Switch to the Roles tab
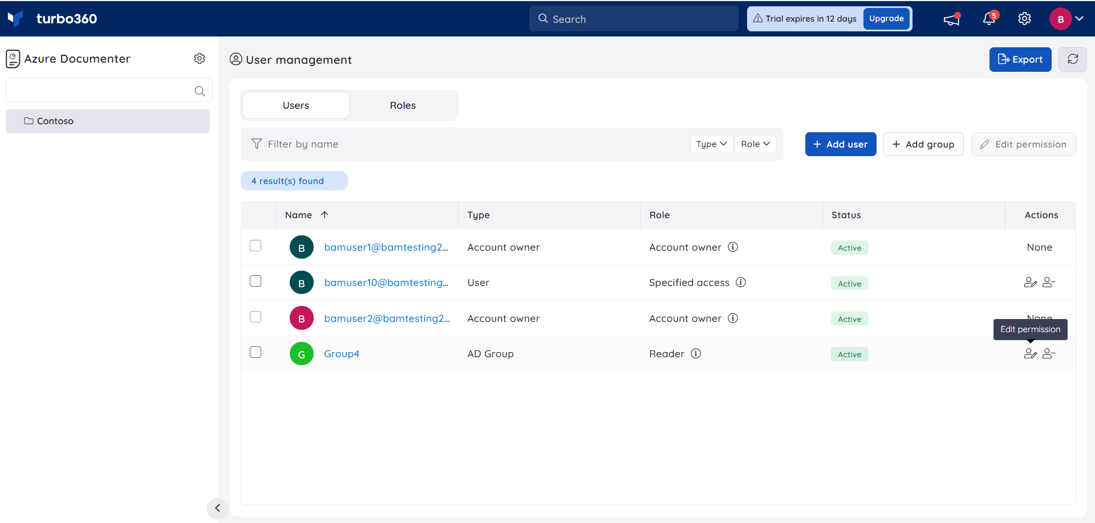The height and width of the screenshot is (523, 1095). click(403, 105)
